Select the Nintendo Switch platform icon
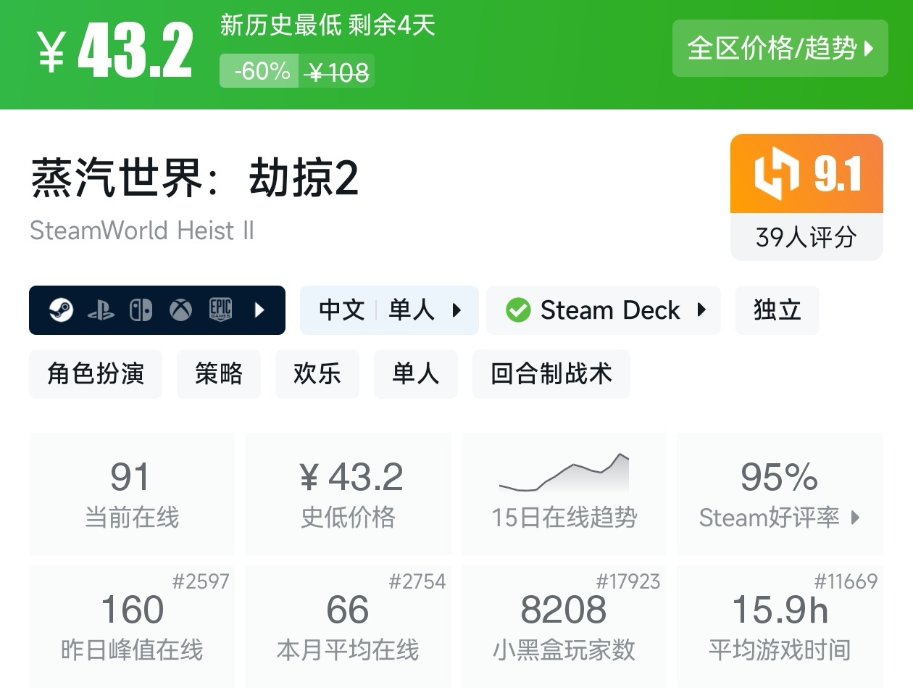 click(141, 310)
